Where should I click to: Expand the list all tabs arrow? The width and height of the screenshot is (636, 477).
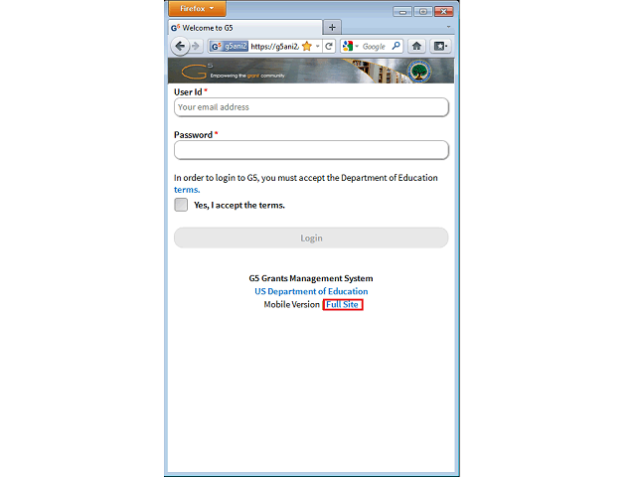[448, 27]
